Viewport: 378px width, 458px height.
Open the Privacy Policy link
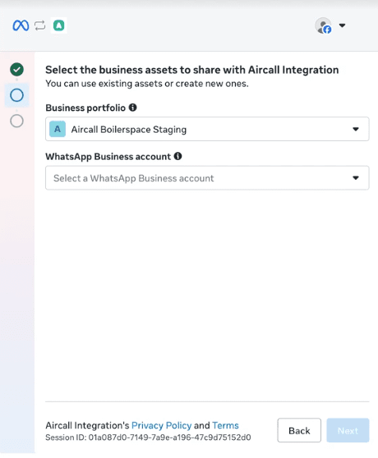point(161,425)
